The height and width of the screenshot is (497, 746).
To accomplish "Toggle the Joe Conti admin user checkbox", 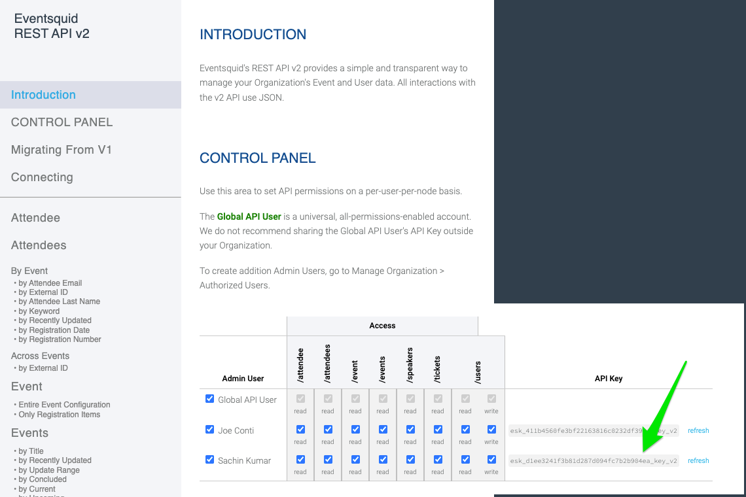I will [209, 430].
